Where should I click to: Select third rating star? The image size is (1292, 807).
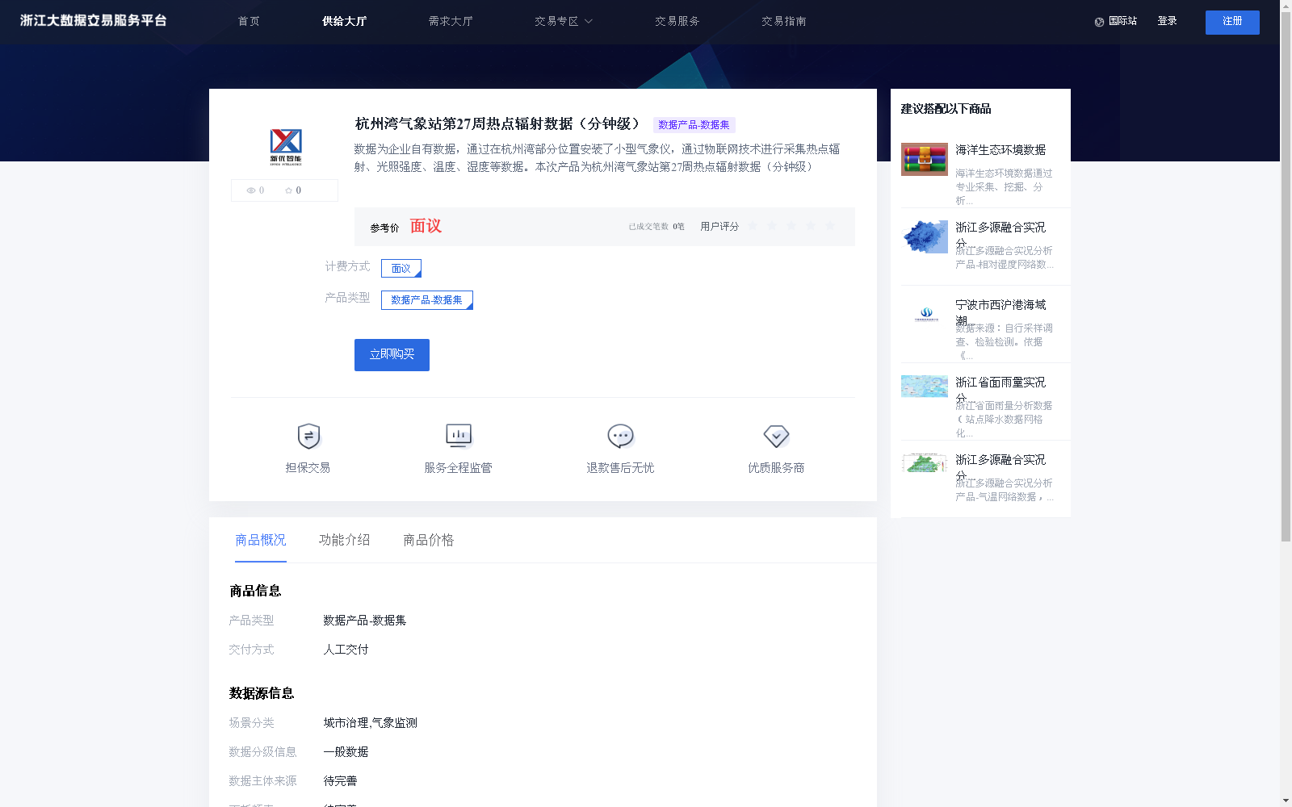(x=791, y=226)
